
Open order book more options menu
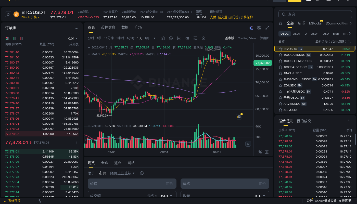point(76,28)
